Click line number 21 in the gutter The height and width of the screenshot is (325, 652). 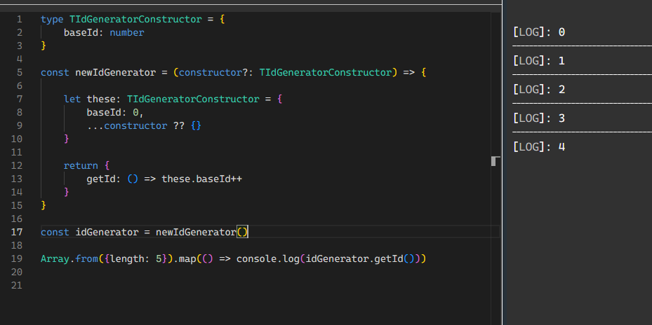click(x=17, y=285)
